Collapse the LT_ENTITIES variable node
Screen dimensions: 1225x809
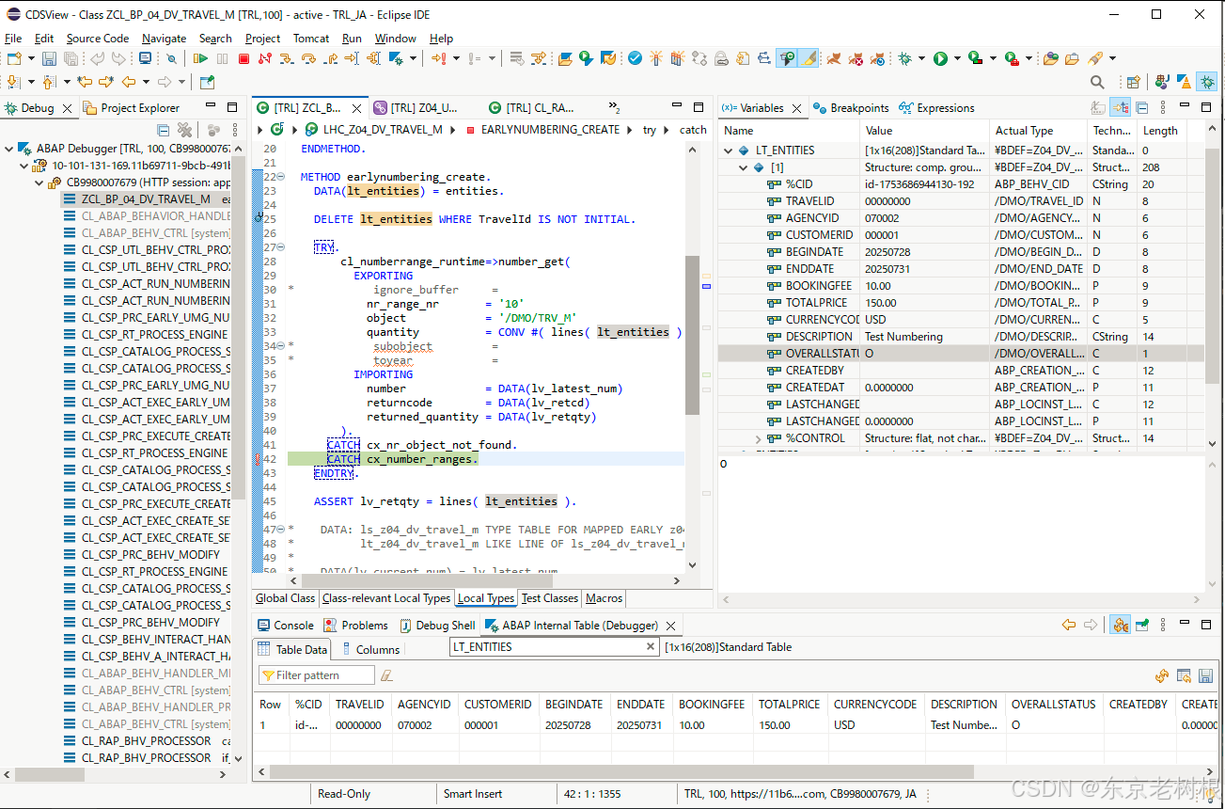[x=729, y=151]
